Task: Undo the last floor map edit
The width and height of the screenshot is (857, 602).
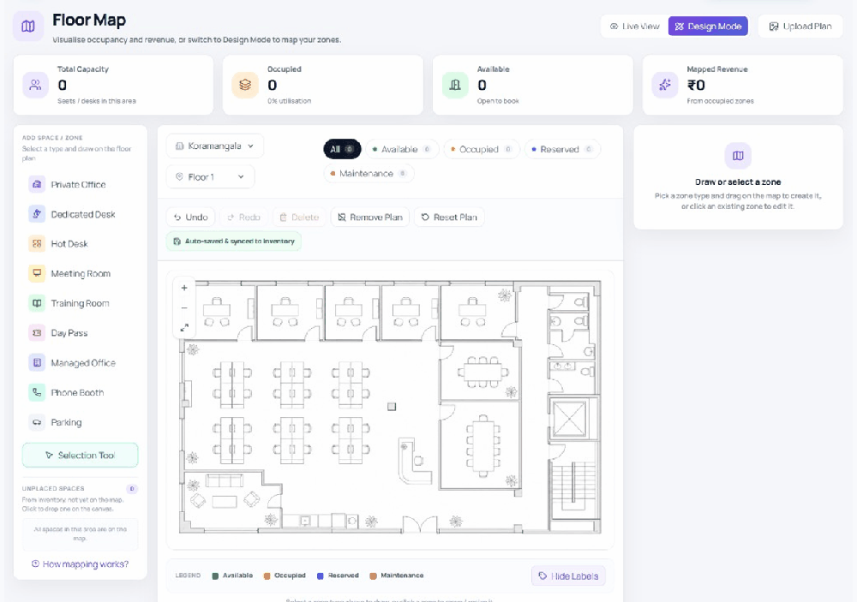Action: (191, 217)
